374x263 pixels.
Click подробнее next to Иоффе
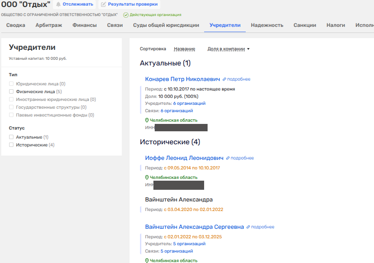click(x=242, y=158)
